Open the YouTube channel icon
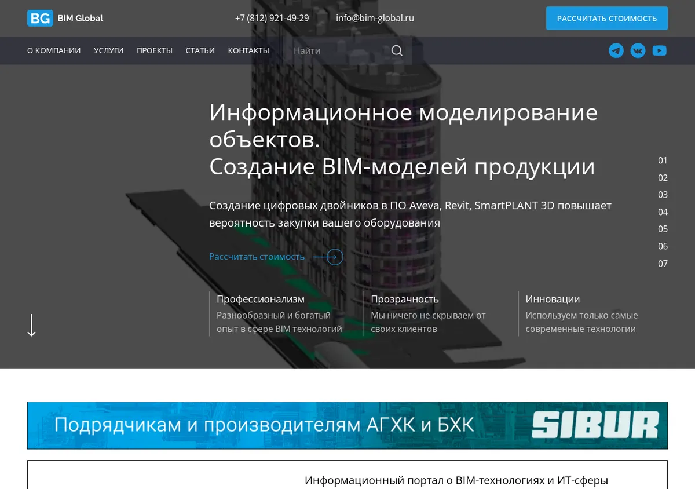Image resolution: width=695 pixels, height=489 pixels. click(x=659, y=50)
